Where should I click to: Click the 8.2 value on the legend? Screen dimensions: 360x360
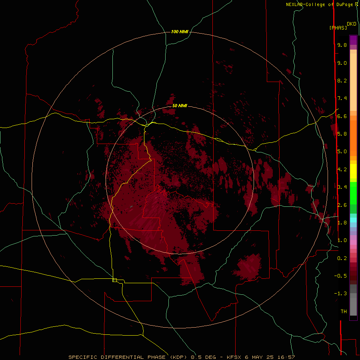(x=342, y=80)
